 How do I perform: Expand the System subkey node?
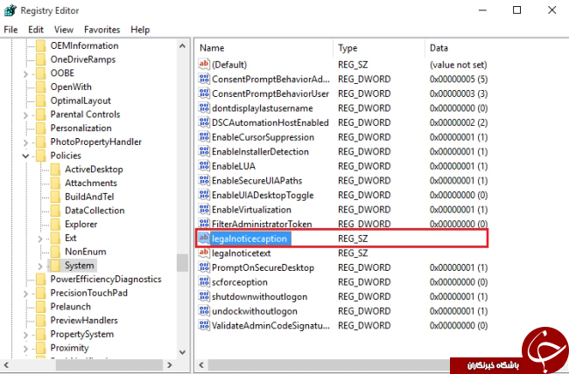[40, 267]
